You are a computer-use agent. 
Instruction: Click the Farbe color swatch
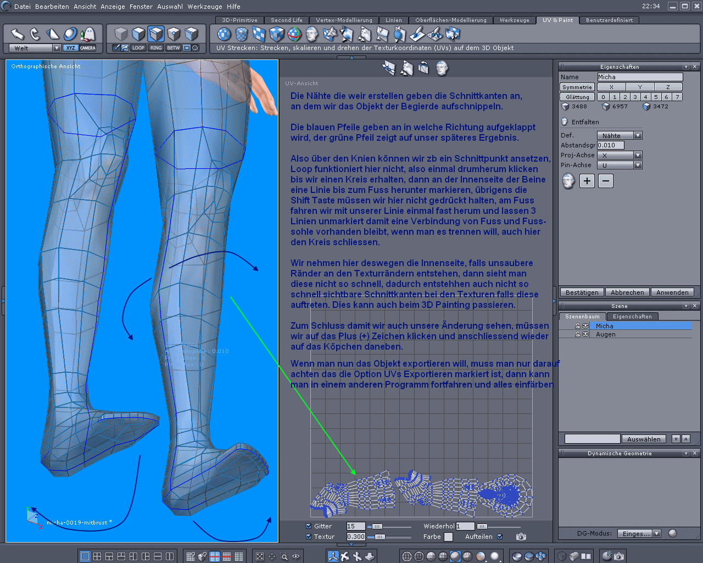coord(449,537)
